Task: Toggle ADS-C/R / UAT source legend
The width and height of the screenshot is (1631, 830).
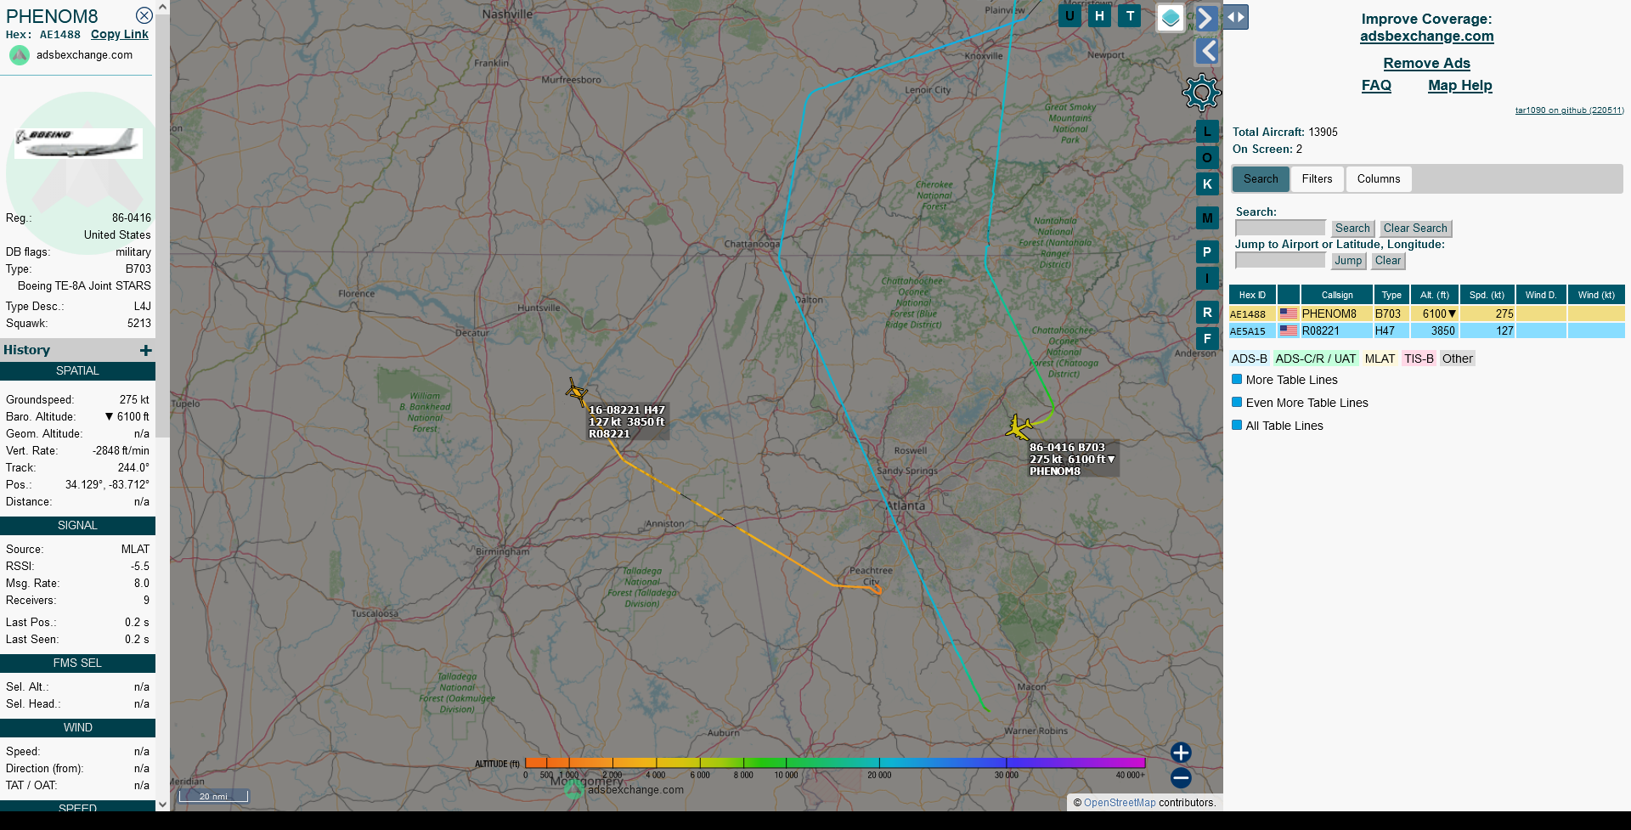Action: pyautogui.click(x=1316, y=359)
